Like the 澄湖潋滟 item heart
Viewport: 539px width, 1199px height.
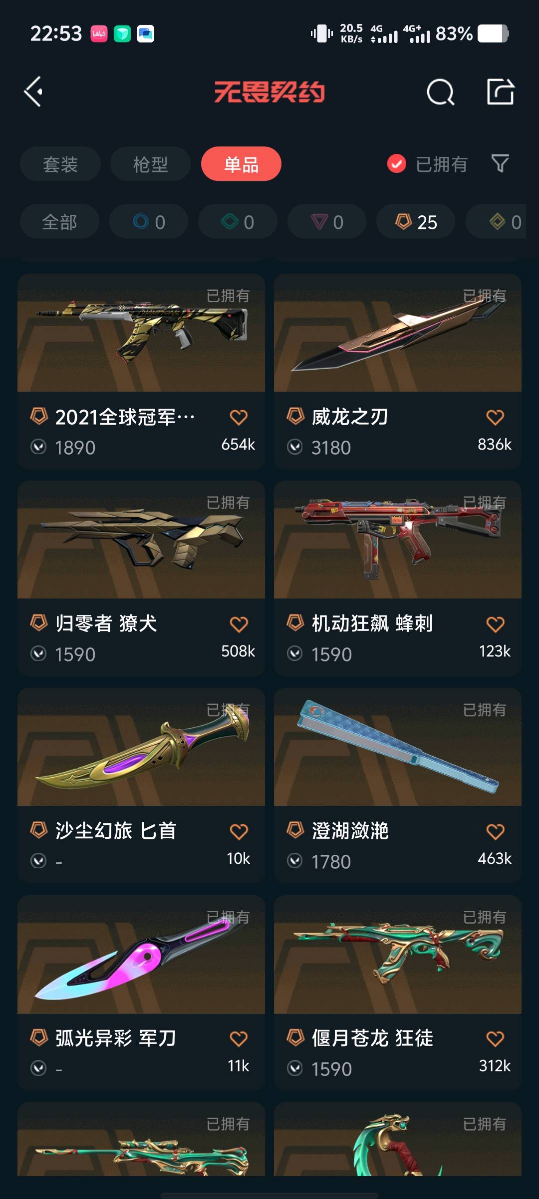tap(495, 831)
